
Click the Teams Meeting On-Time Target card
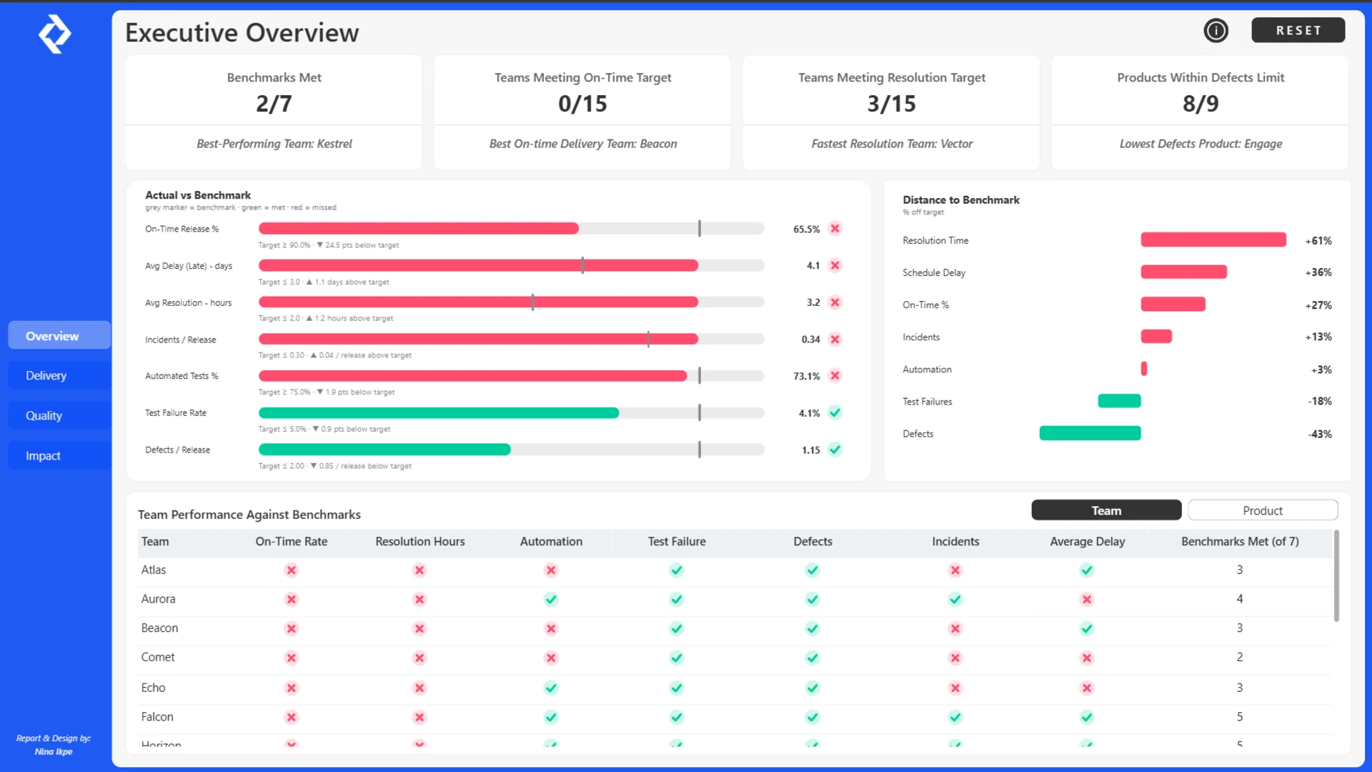582,112
